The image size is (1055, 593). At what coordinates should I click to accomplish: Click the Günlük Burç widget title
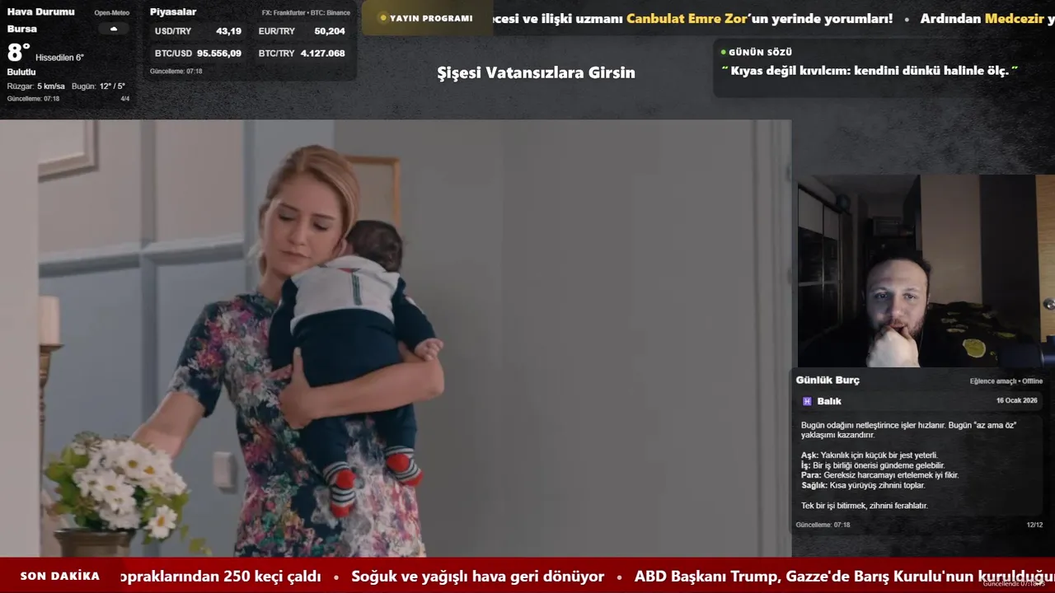point(828,381)
